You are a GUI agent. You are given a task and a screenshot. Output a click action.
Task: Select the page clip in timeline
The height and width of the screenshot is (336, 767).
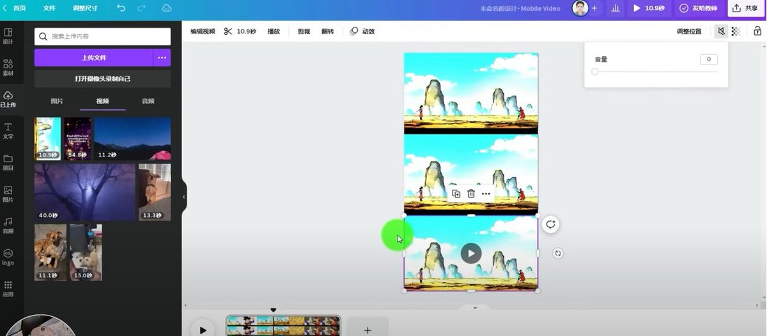(283, 326)
